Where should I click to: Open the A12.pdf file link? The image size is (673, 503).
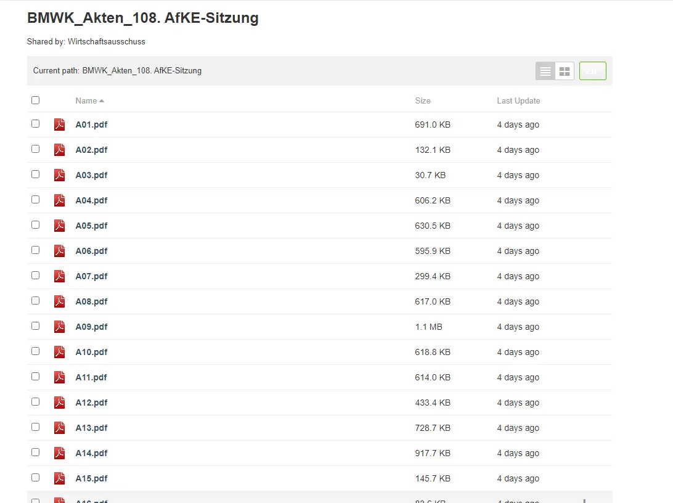(x=91, y=403)
